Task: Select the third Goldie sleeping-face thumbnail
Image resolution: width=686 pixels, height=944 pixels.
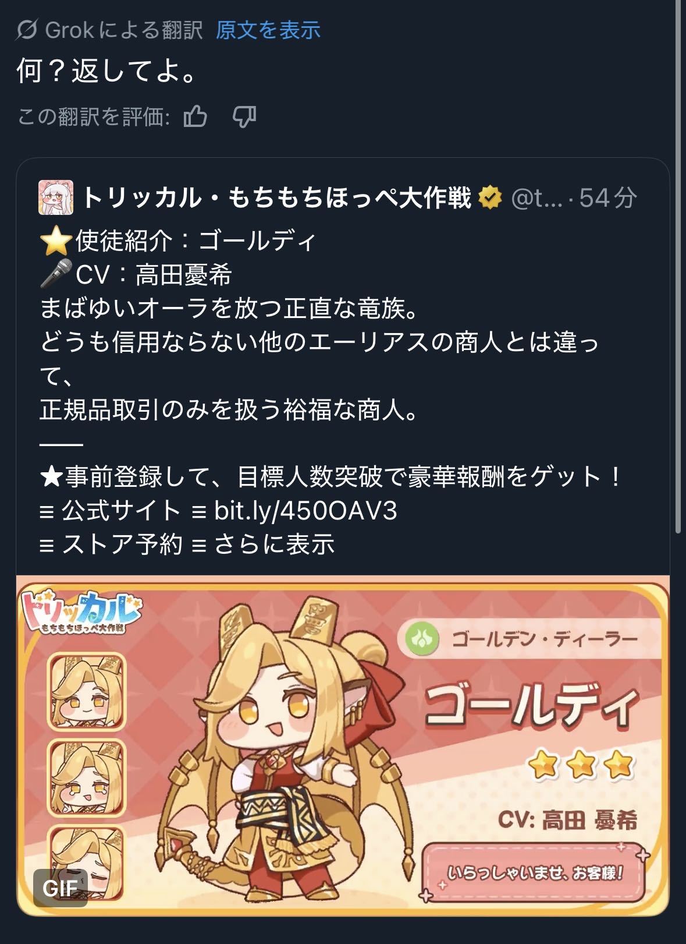Action: 87,863
